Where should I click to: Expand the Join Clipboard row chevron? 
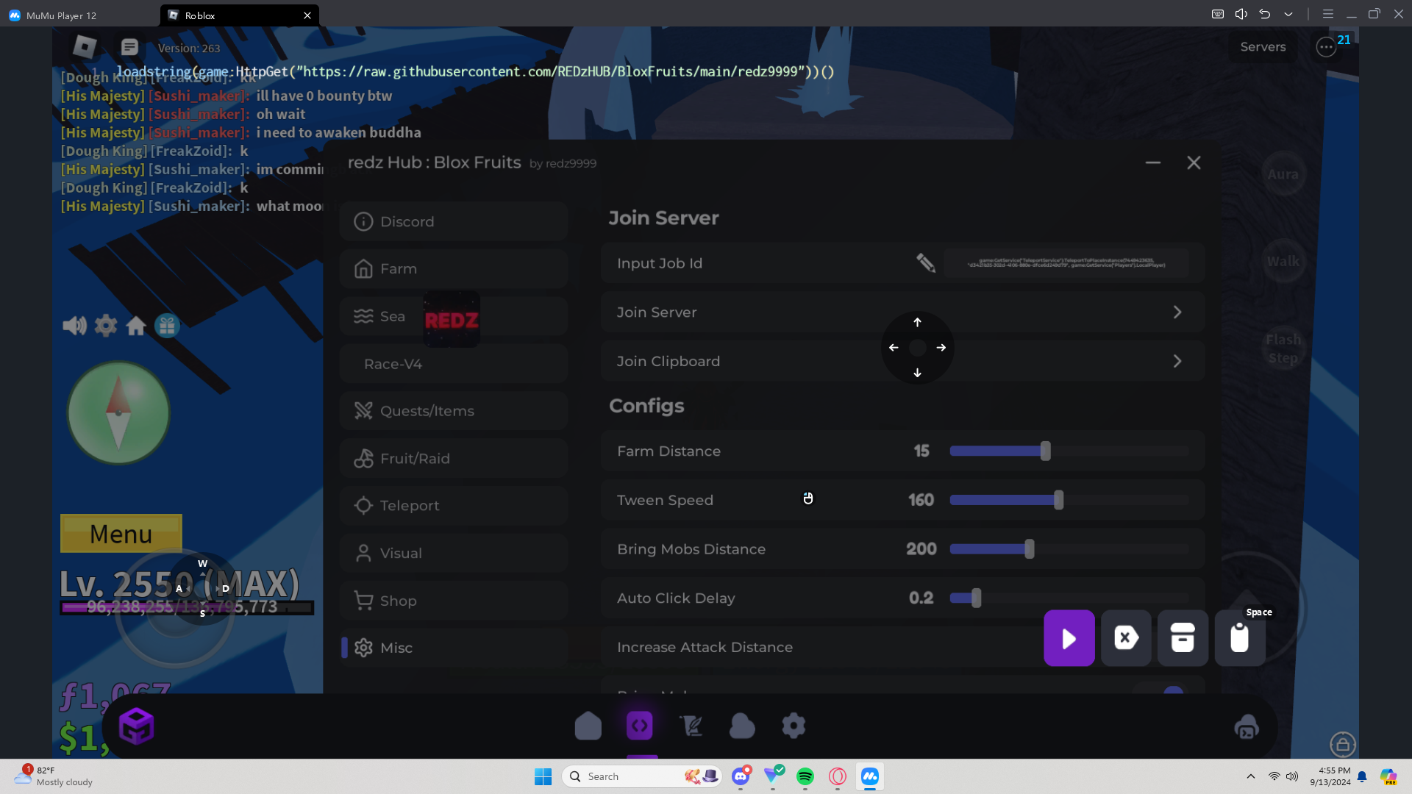(x=1177, y=361)
